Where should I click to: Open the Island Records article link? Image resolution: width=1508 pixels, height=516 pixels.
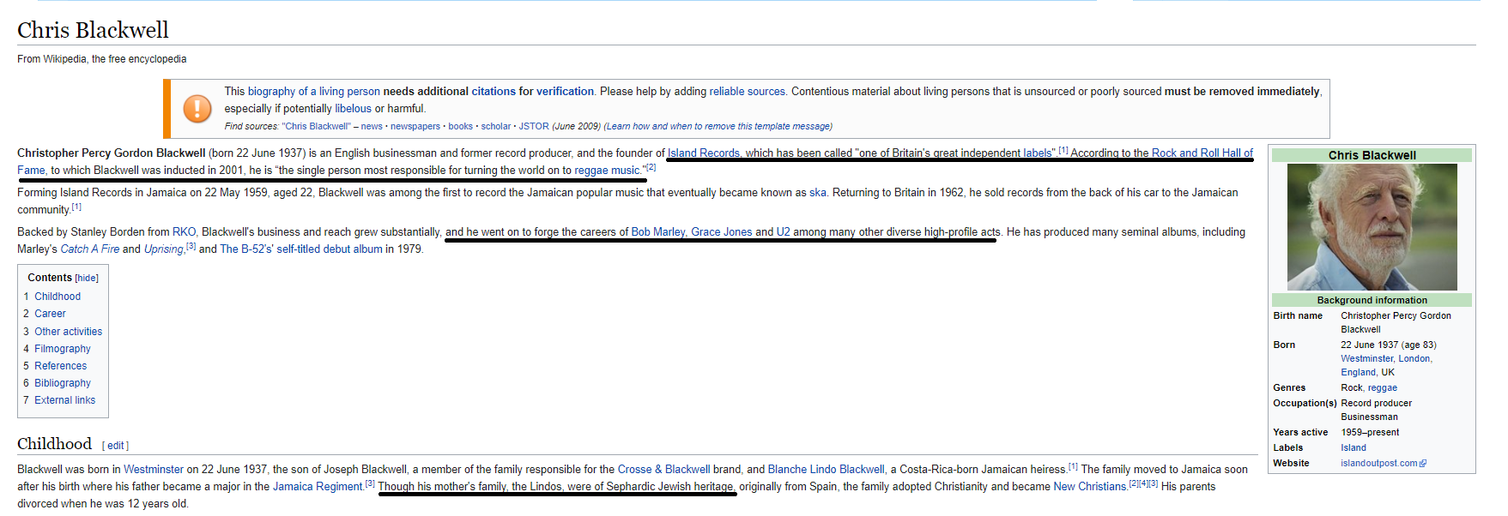tap(703, 153)
